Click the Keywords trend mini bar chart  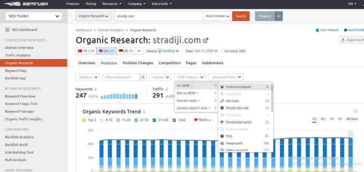[x=119, y=96]
